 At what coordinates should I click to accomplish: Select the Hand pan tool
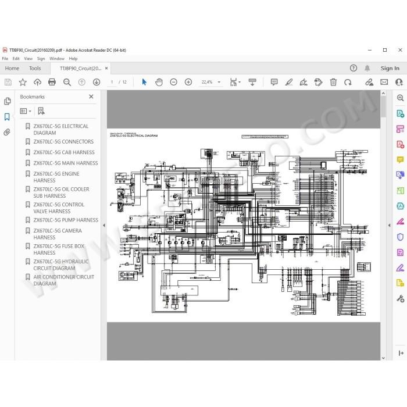tap(159, 83)
